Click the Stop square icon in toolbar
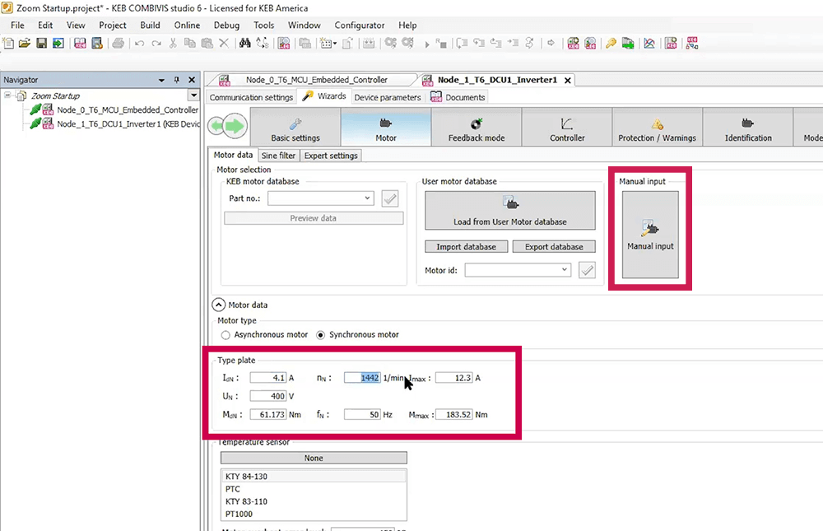 tap(441, 44)
